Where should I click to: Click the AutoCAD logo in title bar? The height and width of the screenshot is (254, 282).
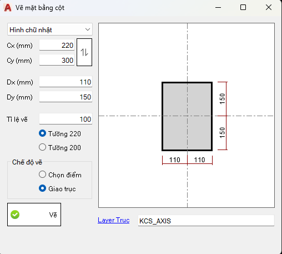8,8
